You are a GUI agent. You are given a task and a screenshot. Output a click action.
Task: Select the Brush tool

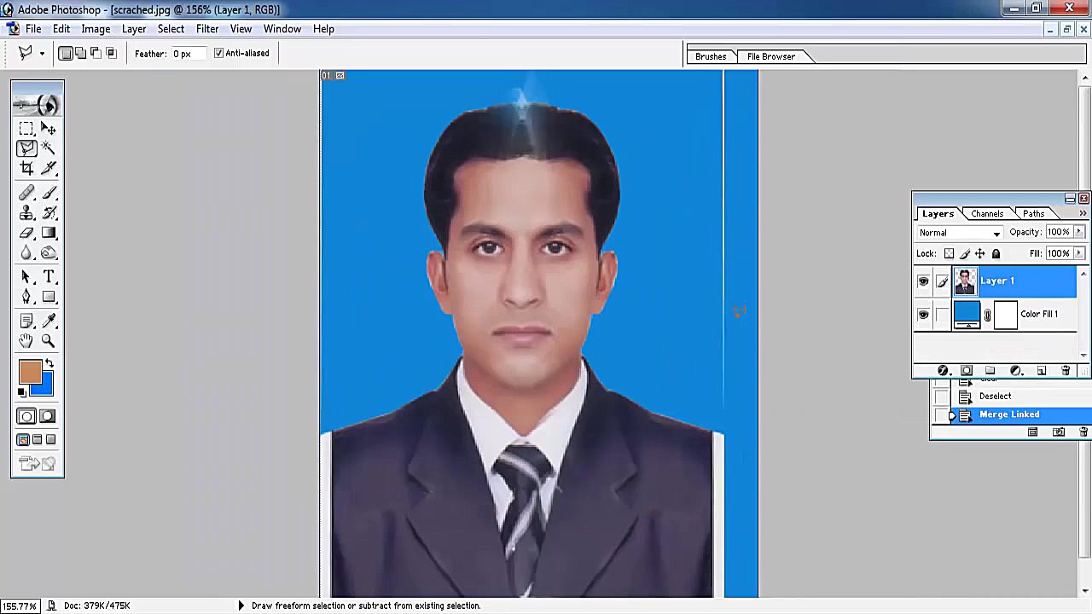[49, 194]
